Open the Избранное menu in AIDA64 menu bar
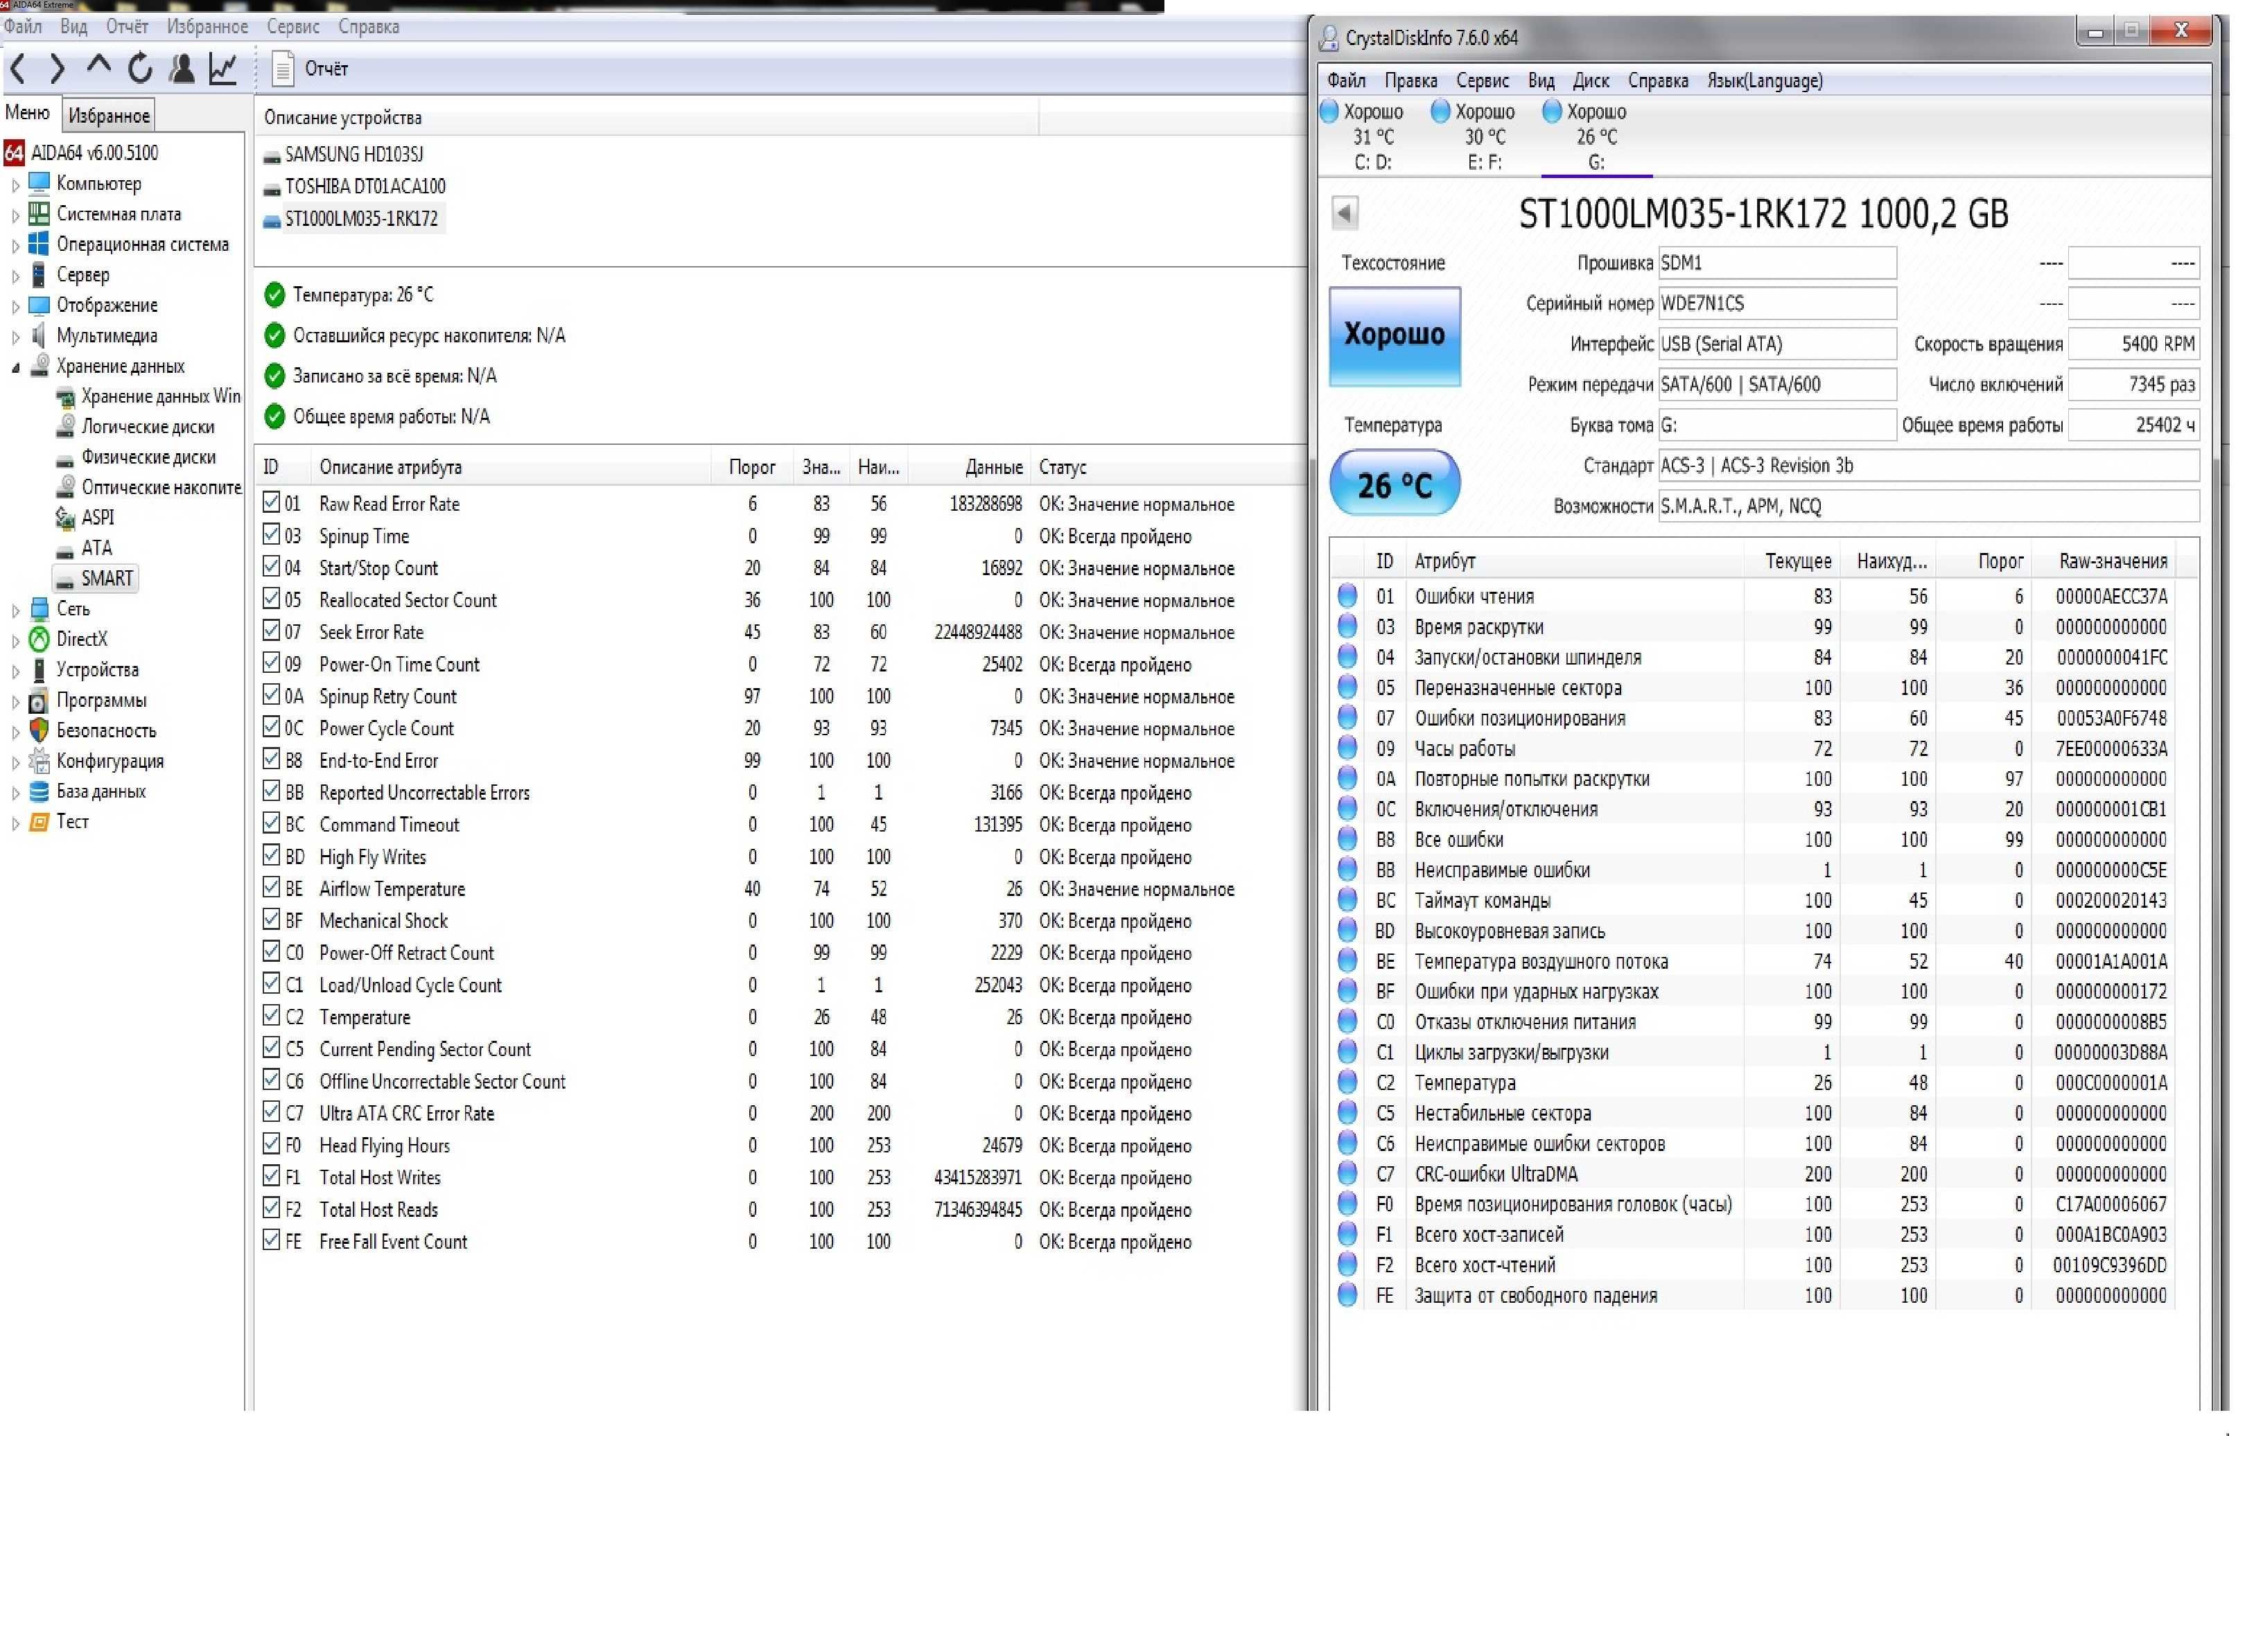2254x1652 pixels. (207, 27)
